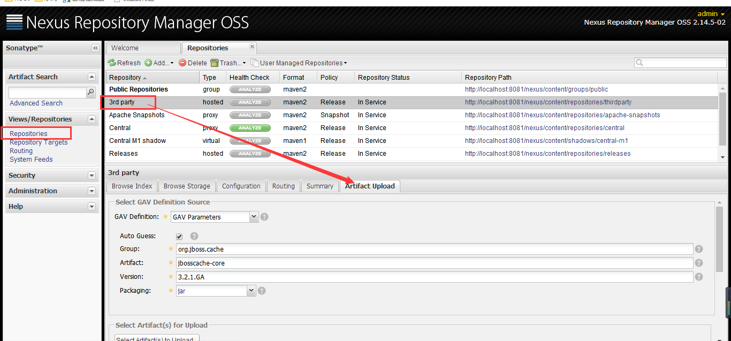Open Routing in the sidebar
The image size is (731, 341).
click(x=21, y=151)
